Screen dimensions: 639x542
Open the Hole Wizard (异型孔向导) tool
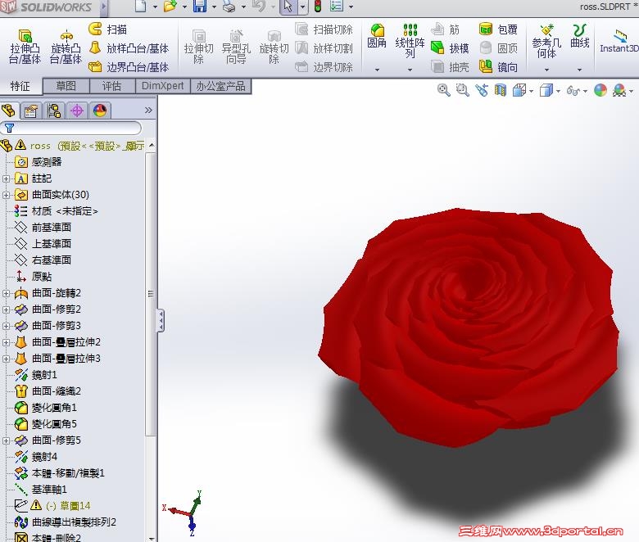point(236,47)
